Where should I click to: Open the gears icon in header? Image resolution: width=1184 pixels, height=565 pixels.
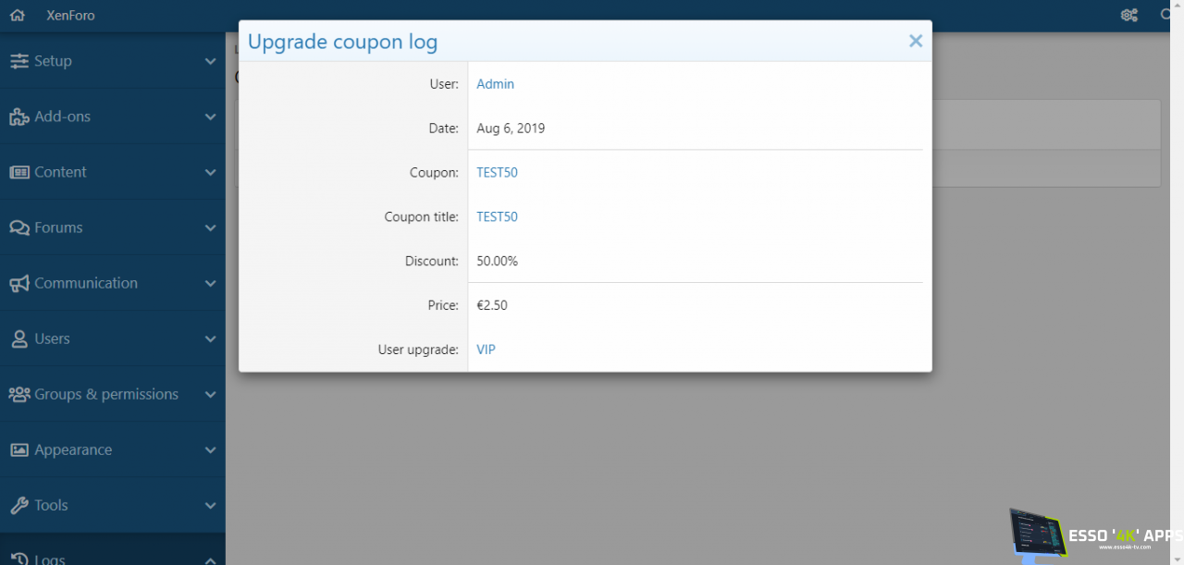pos(1129,16)
